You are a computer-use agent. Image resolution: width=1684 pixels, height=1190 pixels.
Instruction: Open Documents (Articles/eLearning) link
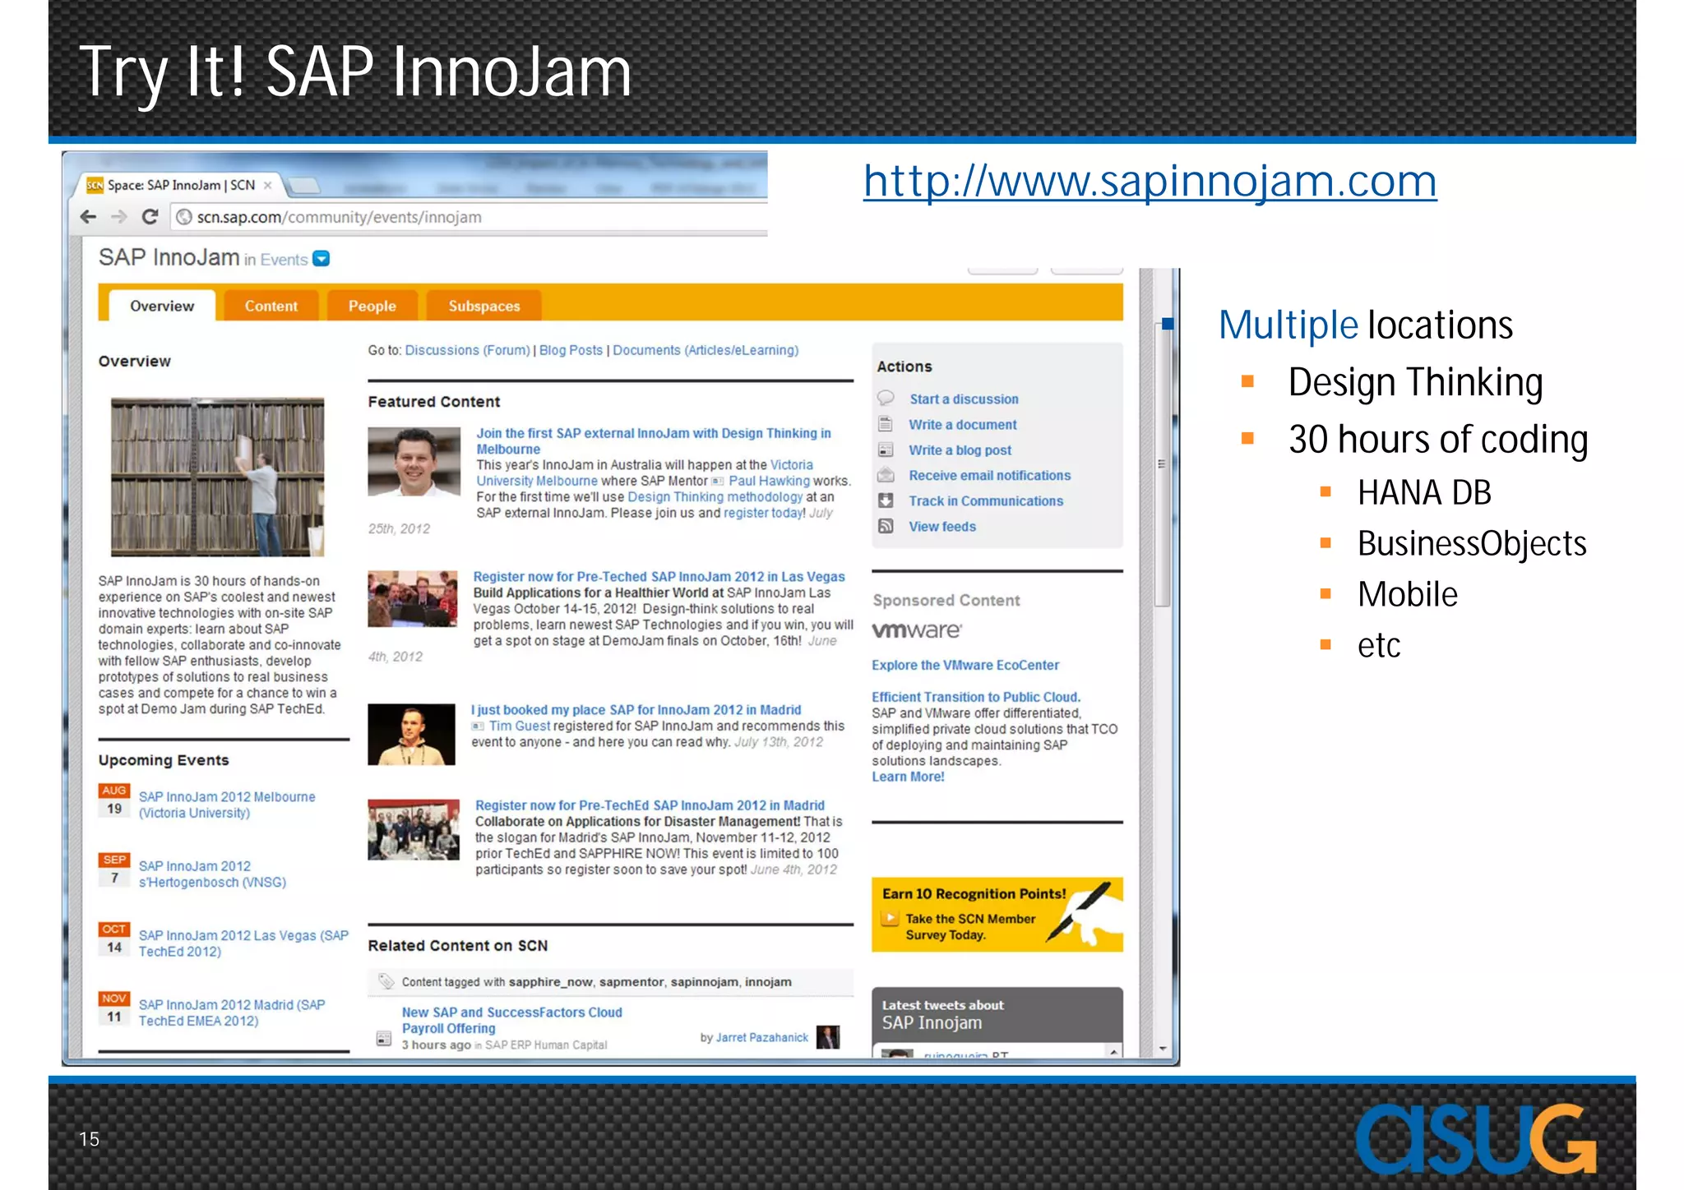tap(706, 350)
